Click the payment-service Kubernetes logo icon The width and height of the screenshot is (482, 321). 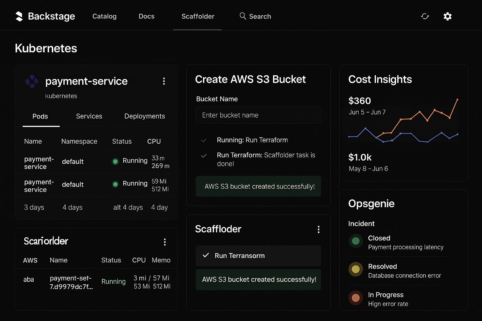click(x=32, y=82)
